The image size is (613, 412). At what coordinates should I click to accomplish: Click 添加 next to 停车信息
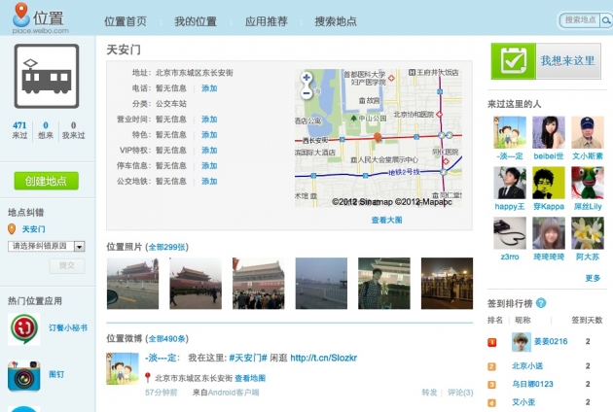click(209, 165)
